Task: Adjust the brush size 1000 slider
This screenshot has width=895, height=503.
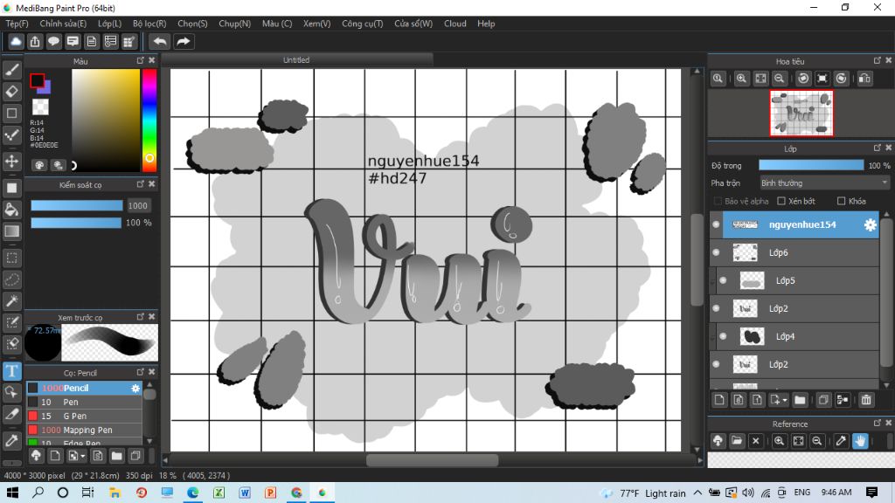Action: [77, 205]
